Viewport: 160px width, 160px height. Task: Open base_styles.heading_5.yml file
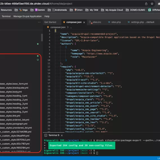[14, 112]
